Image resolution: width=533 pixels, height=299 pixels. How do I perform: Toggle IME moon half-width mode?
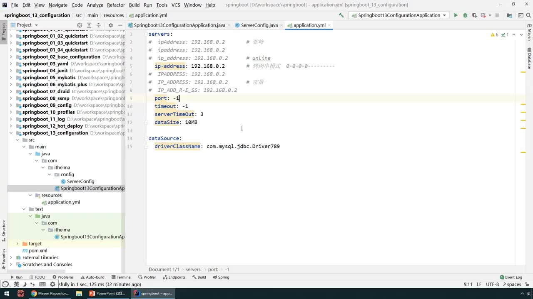(24, 284)
